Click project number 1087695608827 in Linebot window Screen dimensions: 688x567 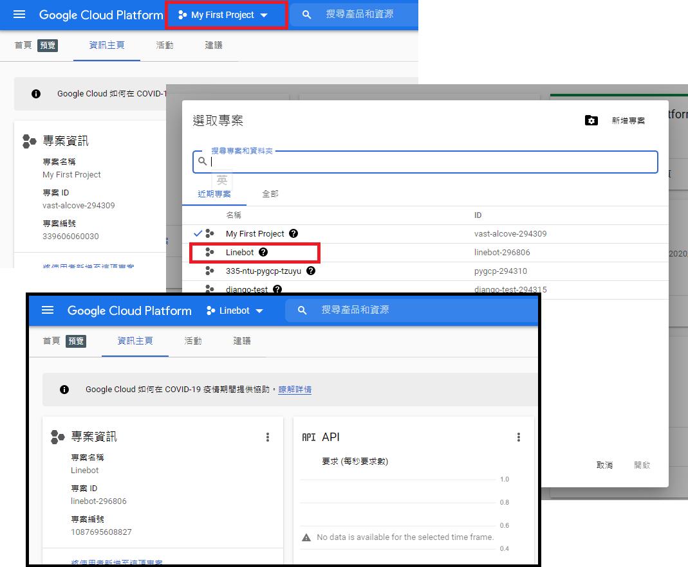pos(101,532)
